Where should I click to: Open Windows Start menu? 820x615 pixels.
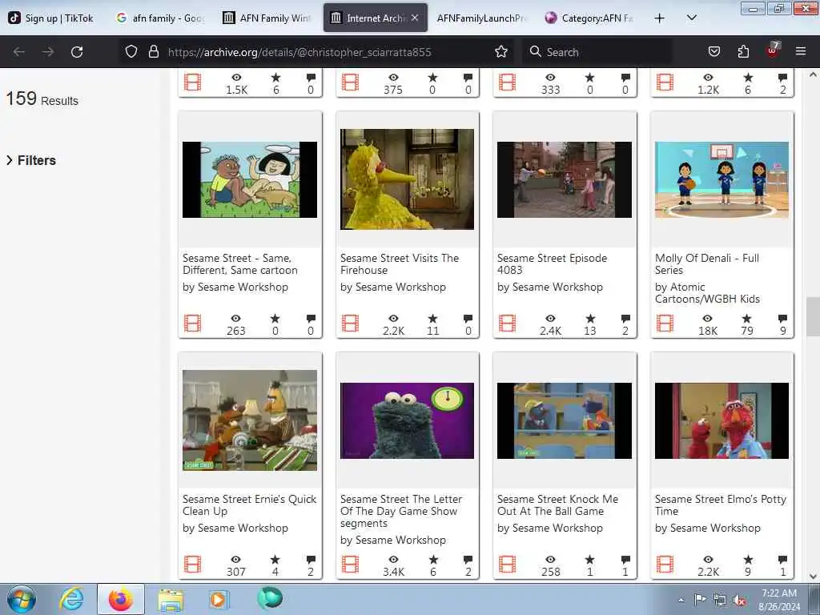(x=22, y=599)
